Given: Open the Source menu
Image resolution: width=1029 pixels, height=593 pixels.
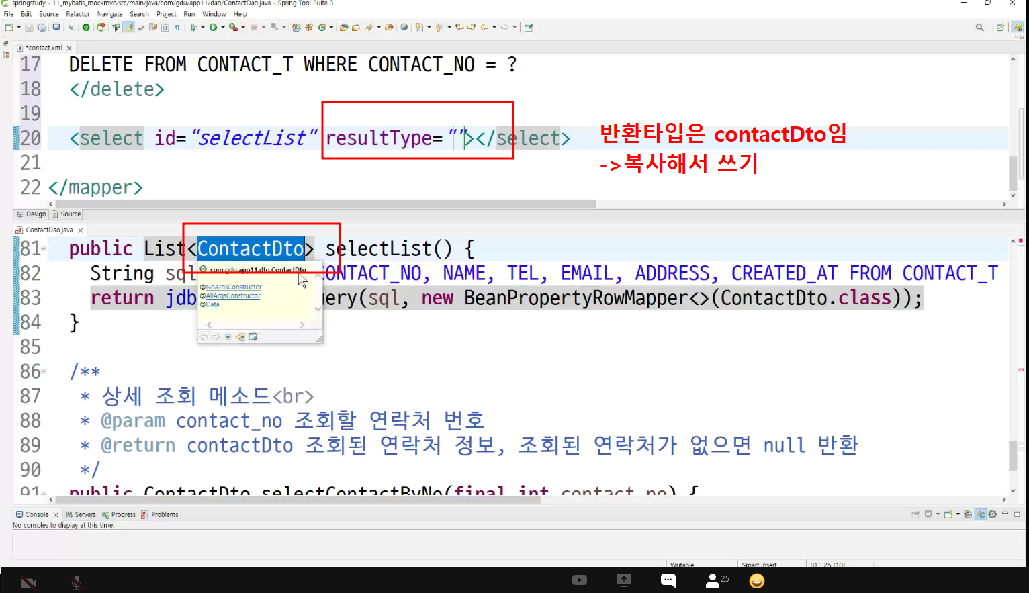Looking at the screenshot, I should [49, 14].
